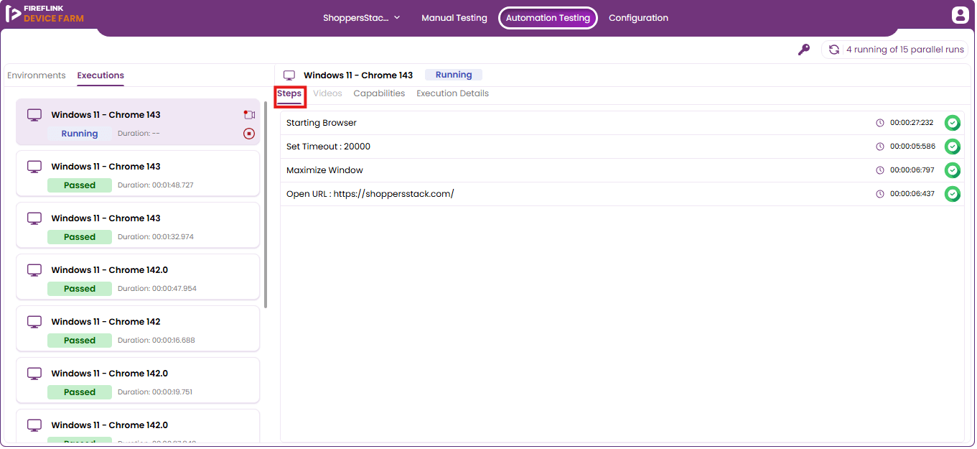Image resolution: width=977 pixels, height=449 pixels.
Task: Expand the ShoppersStac... project dropdown
Action: tap(362, 18)
